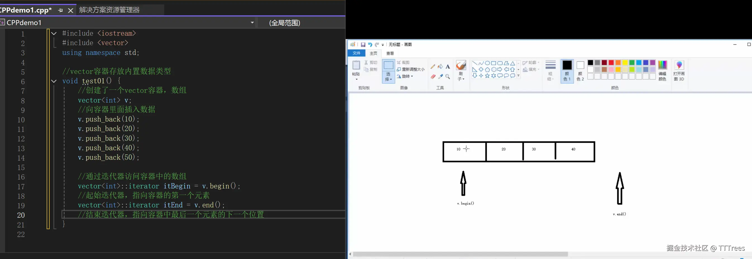Save the Paint drawing from quick access toolbar

tap(363, 45)
